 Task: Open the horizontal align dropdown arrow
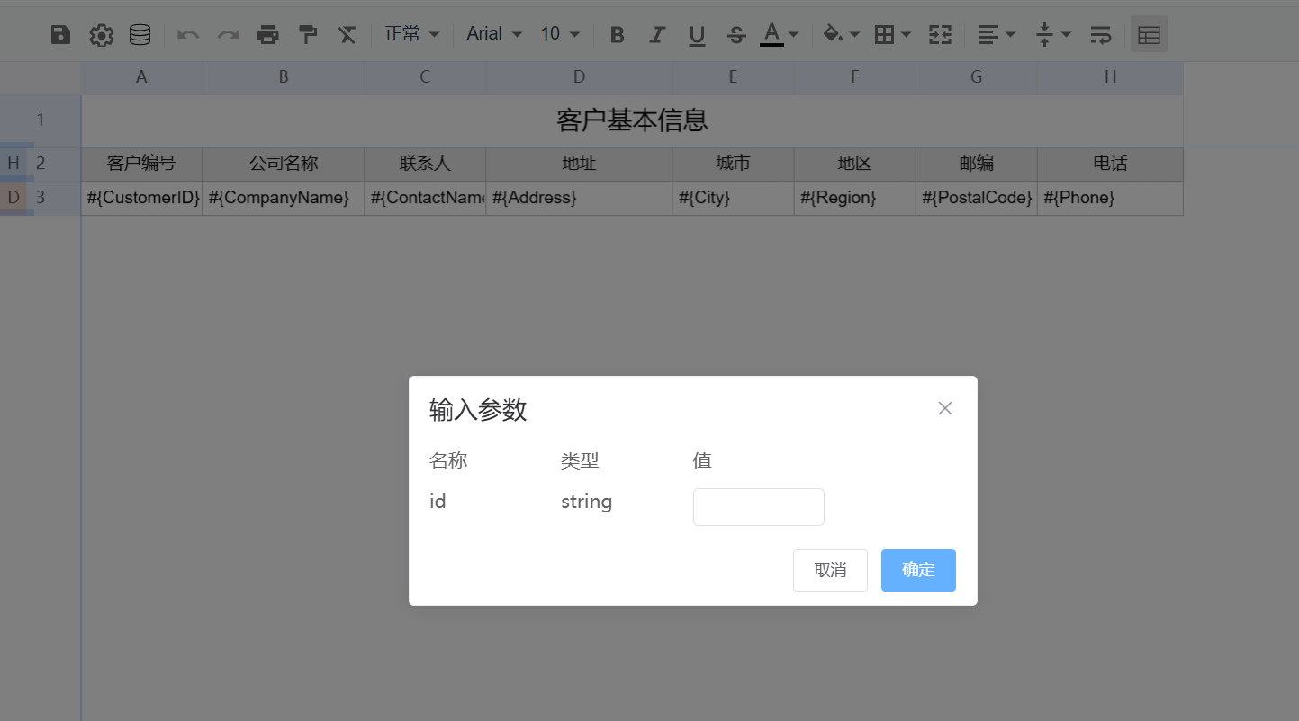pyautogui.click(x=1010, y=35)
